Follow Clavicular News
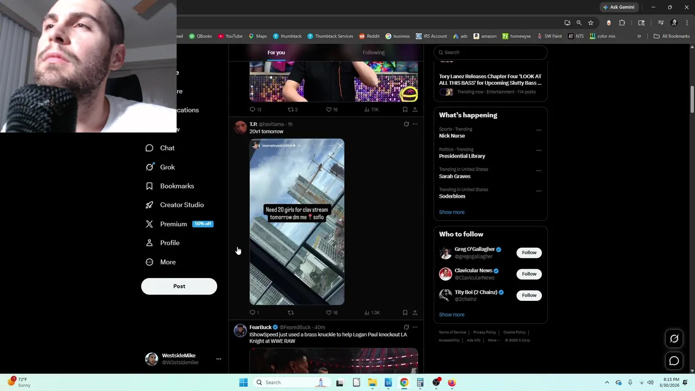695x391 pixels. click(x=529, y=274)
